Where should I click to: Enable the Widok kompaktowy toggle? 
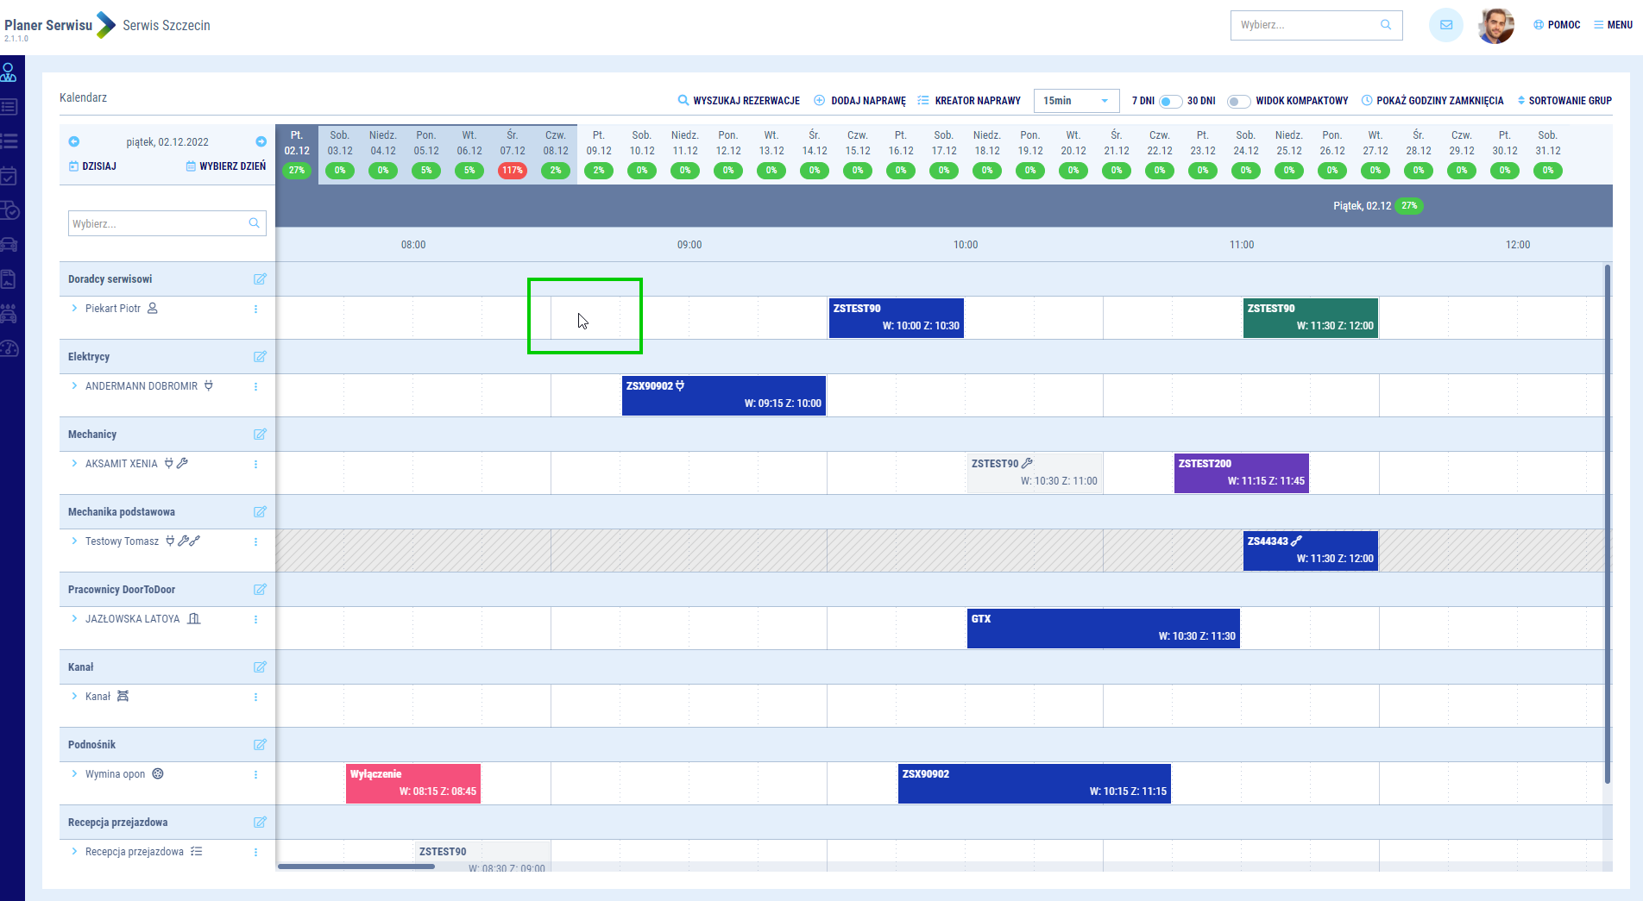[x=1238, y=101]
